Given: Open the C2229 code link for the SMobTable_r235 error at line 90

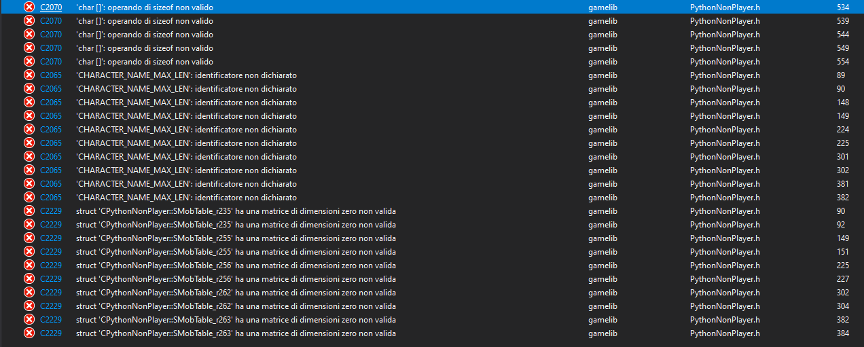Looking at the screenshot, I should pyautogui.click(x=51, y=211).
